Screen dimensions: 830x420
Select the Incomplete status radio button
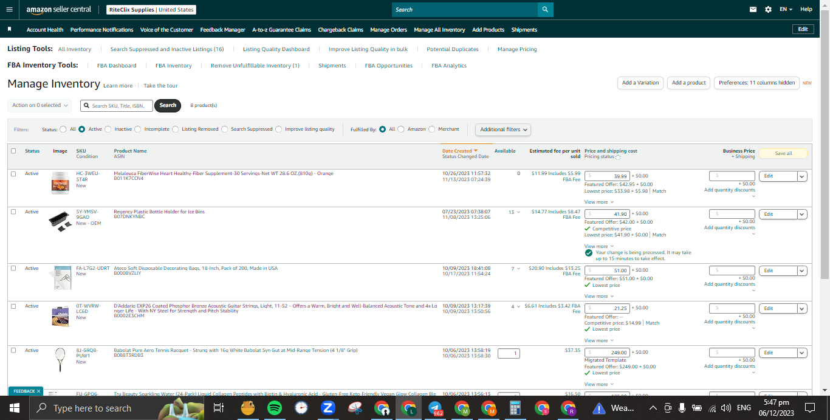[x=138, y=129]
